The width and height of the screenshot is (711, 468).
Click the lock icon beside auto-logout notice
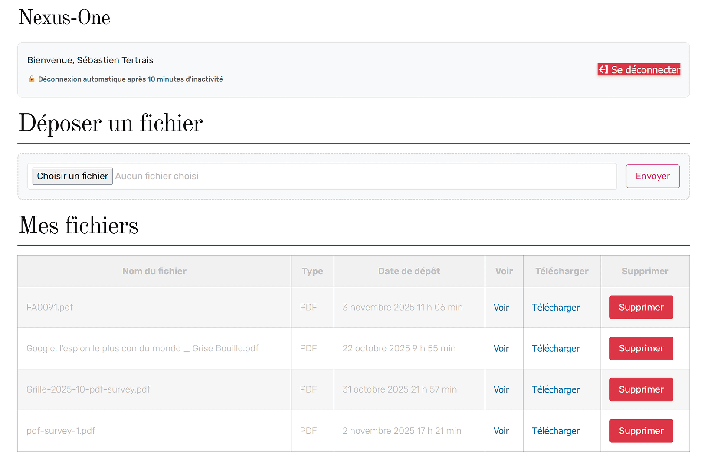(x=32, y=79)
